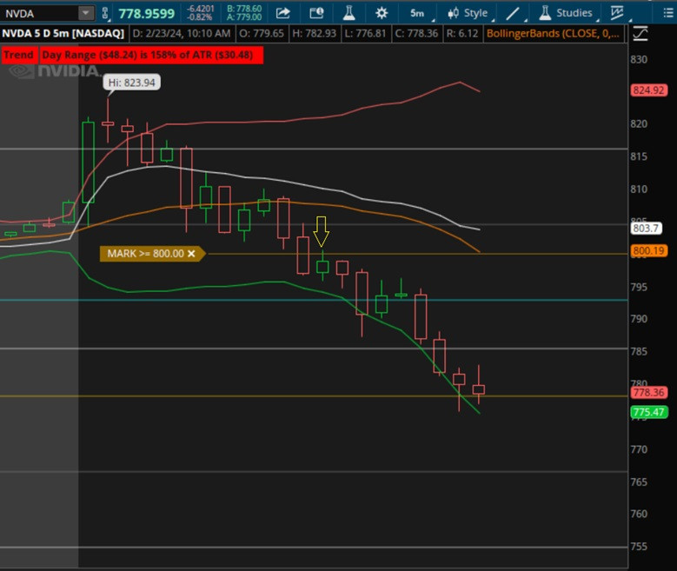Image resolution: width=677 pixels, height=571 pixels.
Task: Click the 824.92 upper band price tag
Action: pos(648,90)
